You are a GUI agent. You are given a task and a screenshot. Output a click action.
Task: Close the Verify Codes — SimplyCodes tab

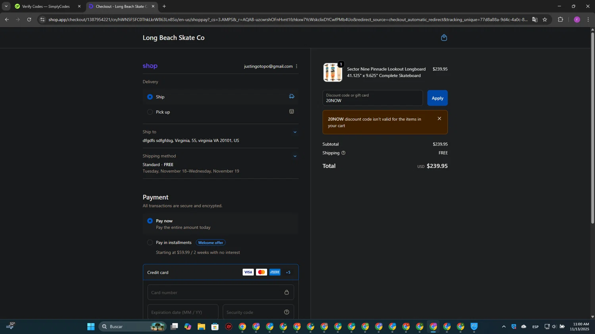point(79,6)
